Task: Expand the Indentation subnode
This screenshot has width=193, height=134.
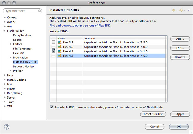Action: tap(10, 57)
